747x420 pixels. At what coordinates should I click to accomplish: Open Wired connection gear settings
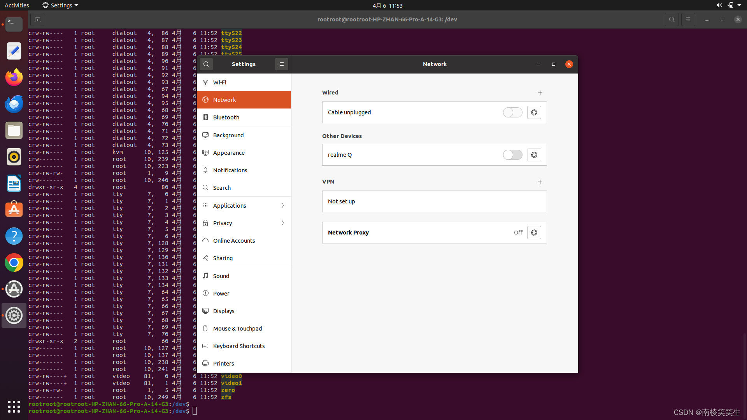tap(534, 112)
